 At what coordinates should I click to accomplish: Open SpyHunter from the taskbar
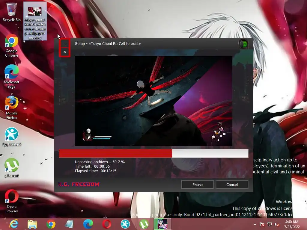[x=125, y=224]
